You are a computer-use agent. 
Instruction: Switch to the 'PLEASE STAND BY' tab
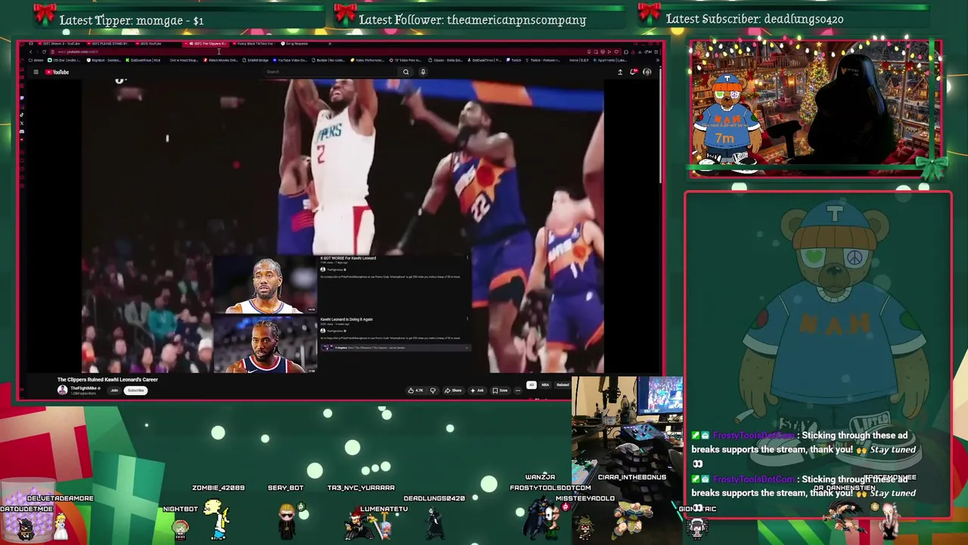click(x=107, y=43)
